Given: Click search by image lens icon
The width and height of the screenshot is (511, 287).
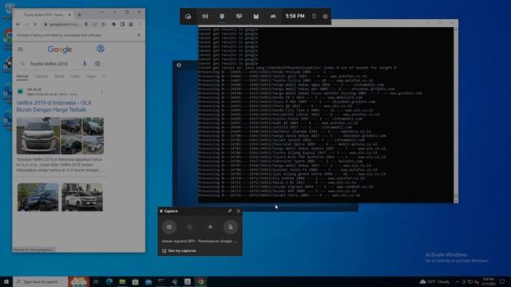Looking at the screenshot, I should pyautogui.click(x=97, y=64).
